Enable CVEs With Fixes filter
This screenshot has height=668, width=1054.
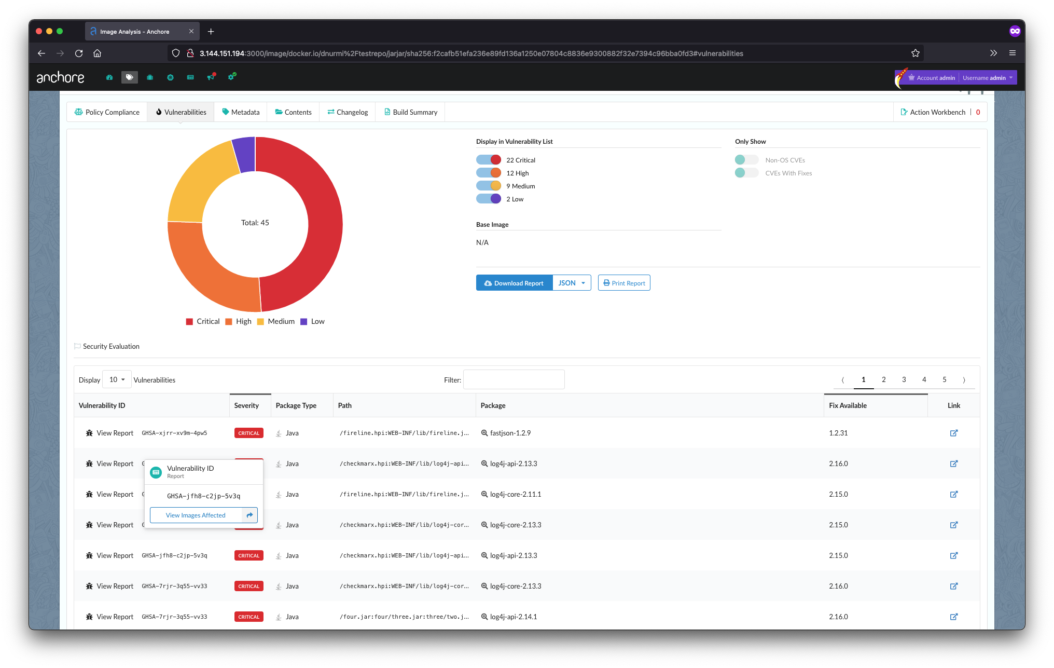746,173
